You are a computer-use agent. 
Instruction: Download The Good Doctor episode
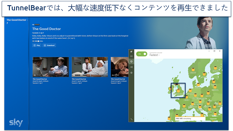(x=49, y=45)
